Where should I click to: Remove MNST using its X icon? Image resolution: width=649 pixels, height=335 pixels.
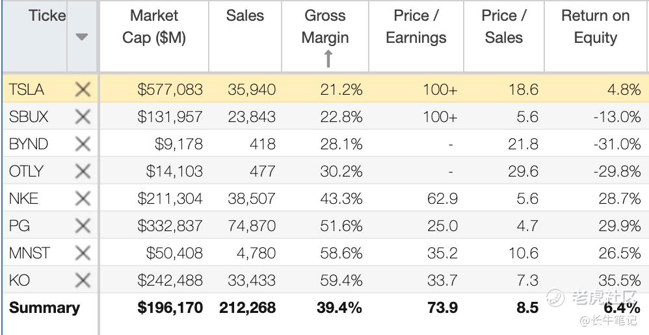[x=83, y=253]
